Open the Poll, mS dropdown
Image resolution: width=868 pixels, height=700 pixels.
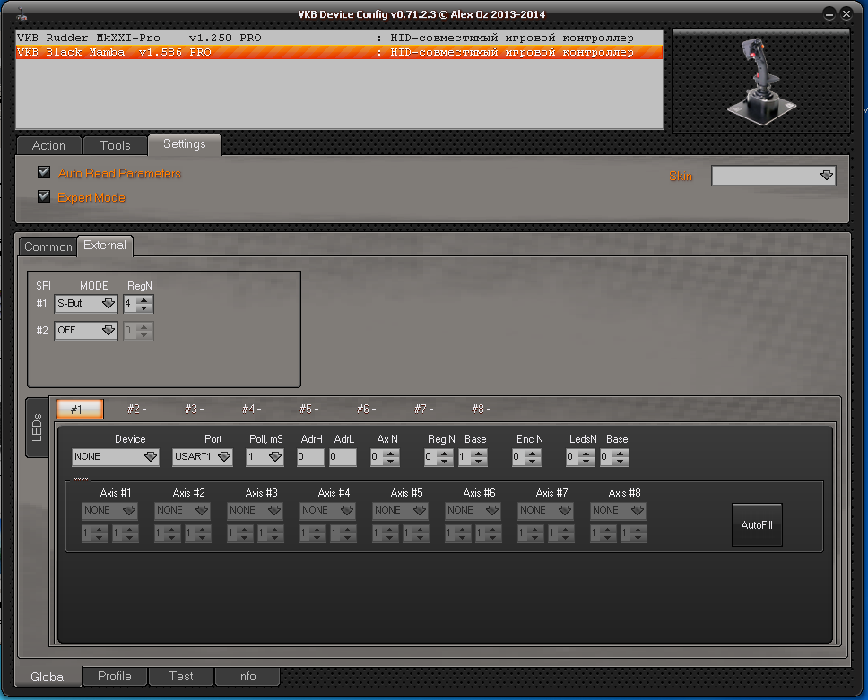coord(265,457)
